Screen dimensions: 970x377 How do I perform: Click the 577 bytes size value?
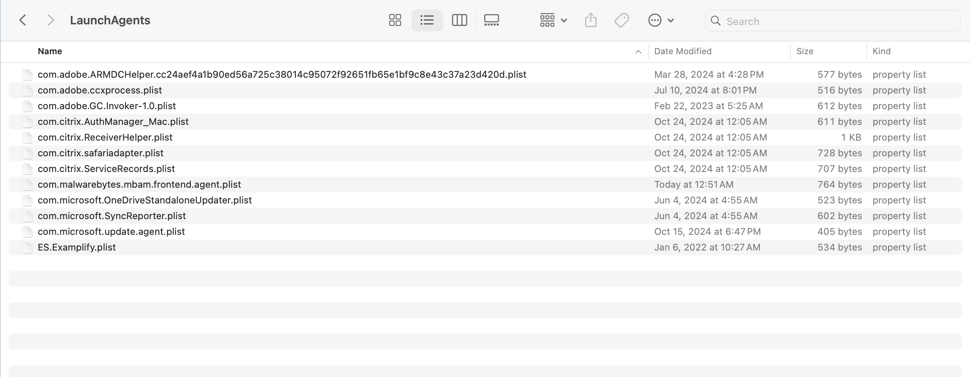pyautogui.click(x=840, y=75)
